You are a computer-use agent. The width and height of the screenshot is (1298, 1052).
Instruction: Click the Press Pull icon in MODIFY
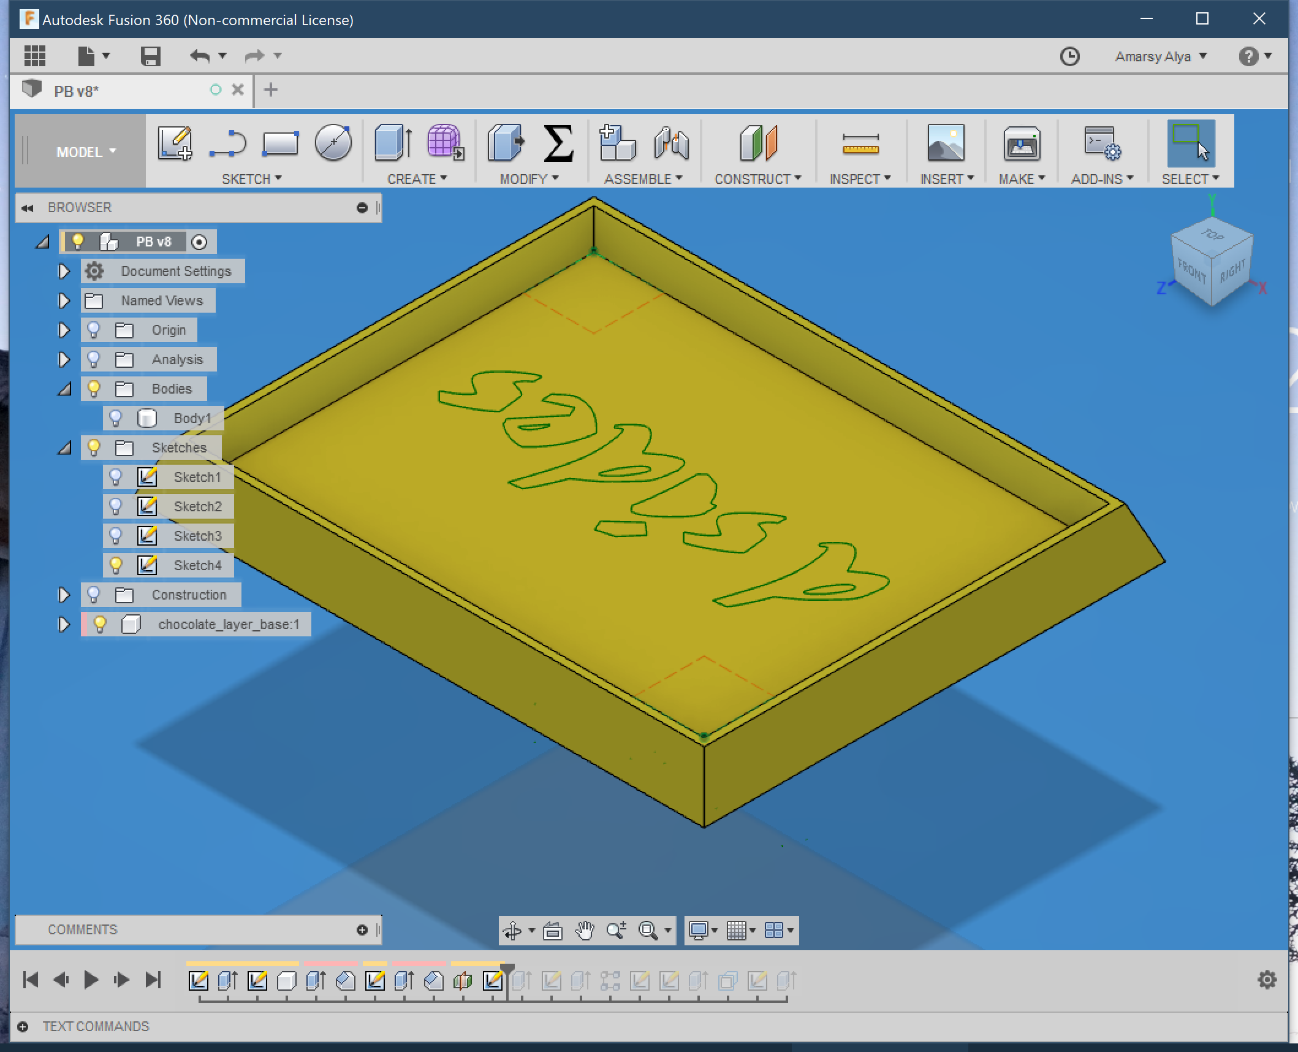click(505, 143)
